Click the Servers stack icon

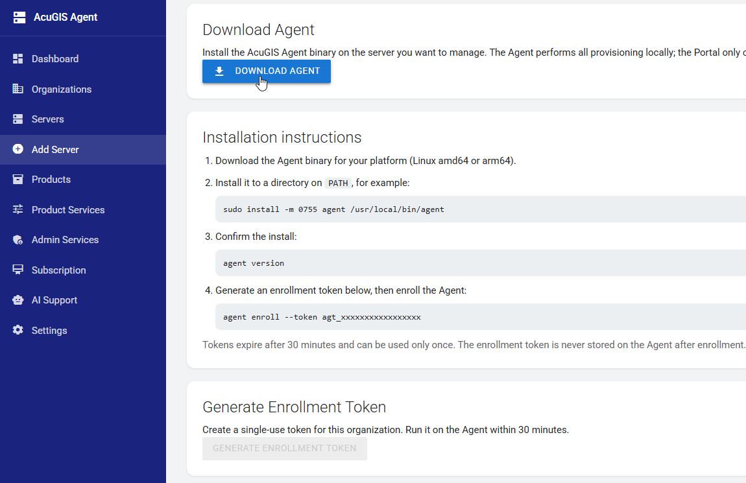(x=18, y=119)
